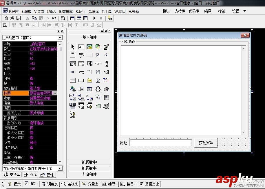Click the 基本组件 group header

[x=89, y=37]
